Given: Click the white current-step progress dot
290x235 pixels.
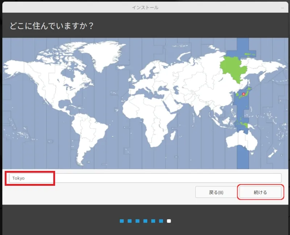Looking at the screenshot, I should pos(169,221).
